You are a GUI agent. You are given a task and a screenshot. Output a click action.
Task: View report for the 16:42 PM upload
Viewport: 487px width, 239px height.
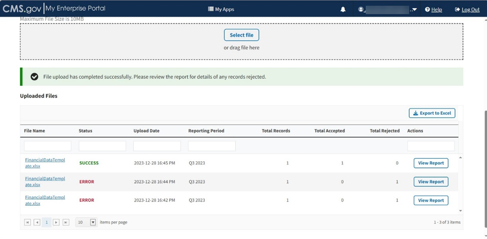coord(431,200)
